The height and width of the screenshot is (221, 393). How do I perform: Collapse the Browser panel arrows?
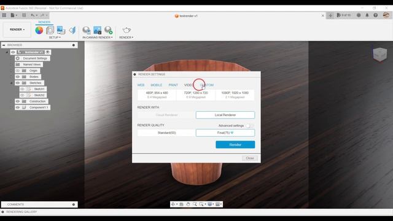tap(4, 45)
